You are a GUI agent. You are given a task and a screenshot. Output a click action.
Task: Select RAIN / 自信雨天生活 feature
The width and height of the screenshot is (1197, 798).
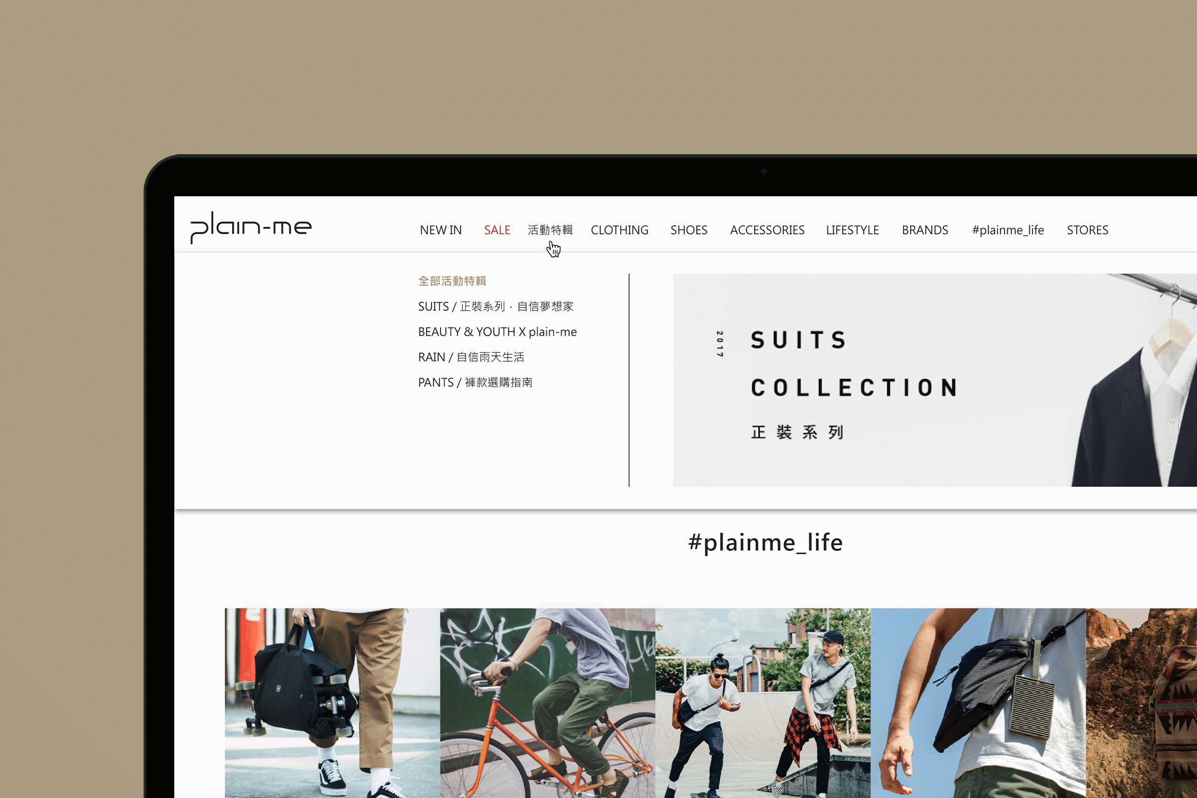click(x=471, y=357)
